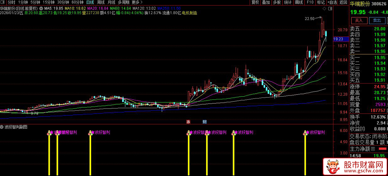Click the red 涨 marker below chart

[188, 122]
